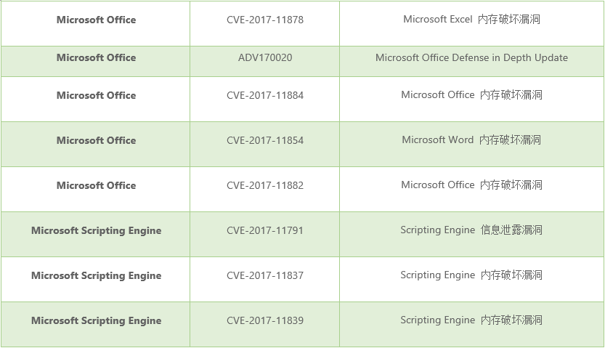The height and width of the screenshot is (348, 605).
Task: Click the description beside CVE-2017-11837
Action: pyautogui.click(x=471, y=275)
